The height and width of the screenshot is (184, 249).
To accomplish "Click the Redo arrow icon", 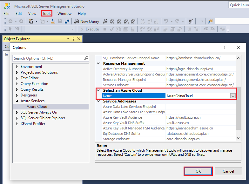I will point(177,21).
